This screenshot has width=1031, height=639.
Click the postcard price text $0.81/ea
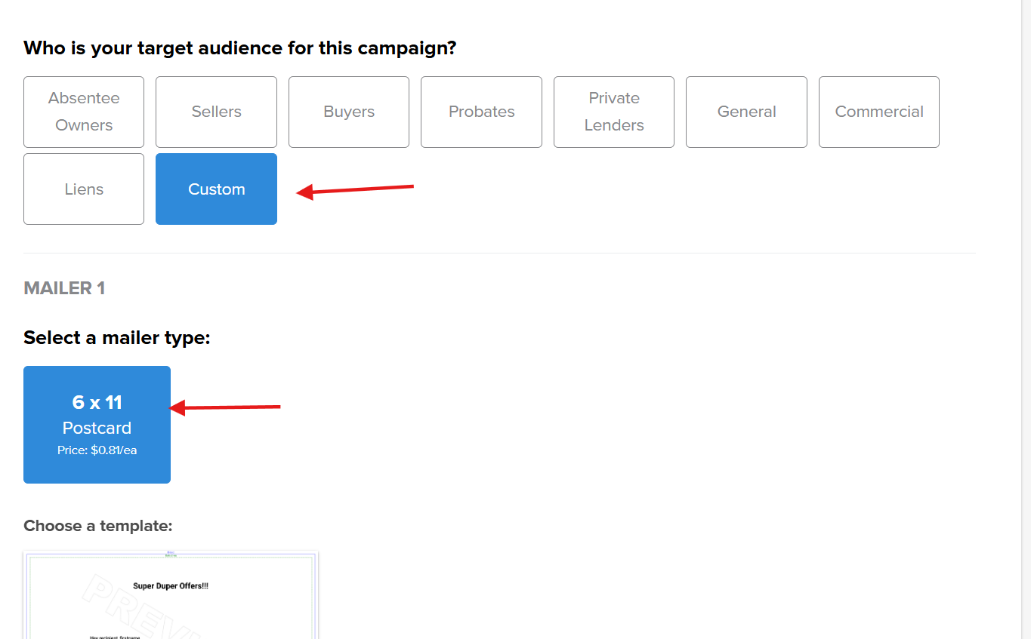97,450
